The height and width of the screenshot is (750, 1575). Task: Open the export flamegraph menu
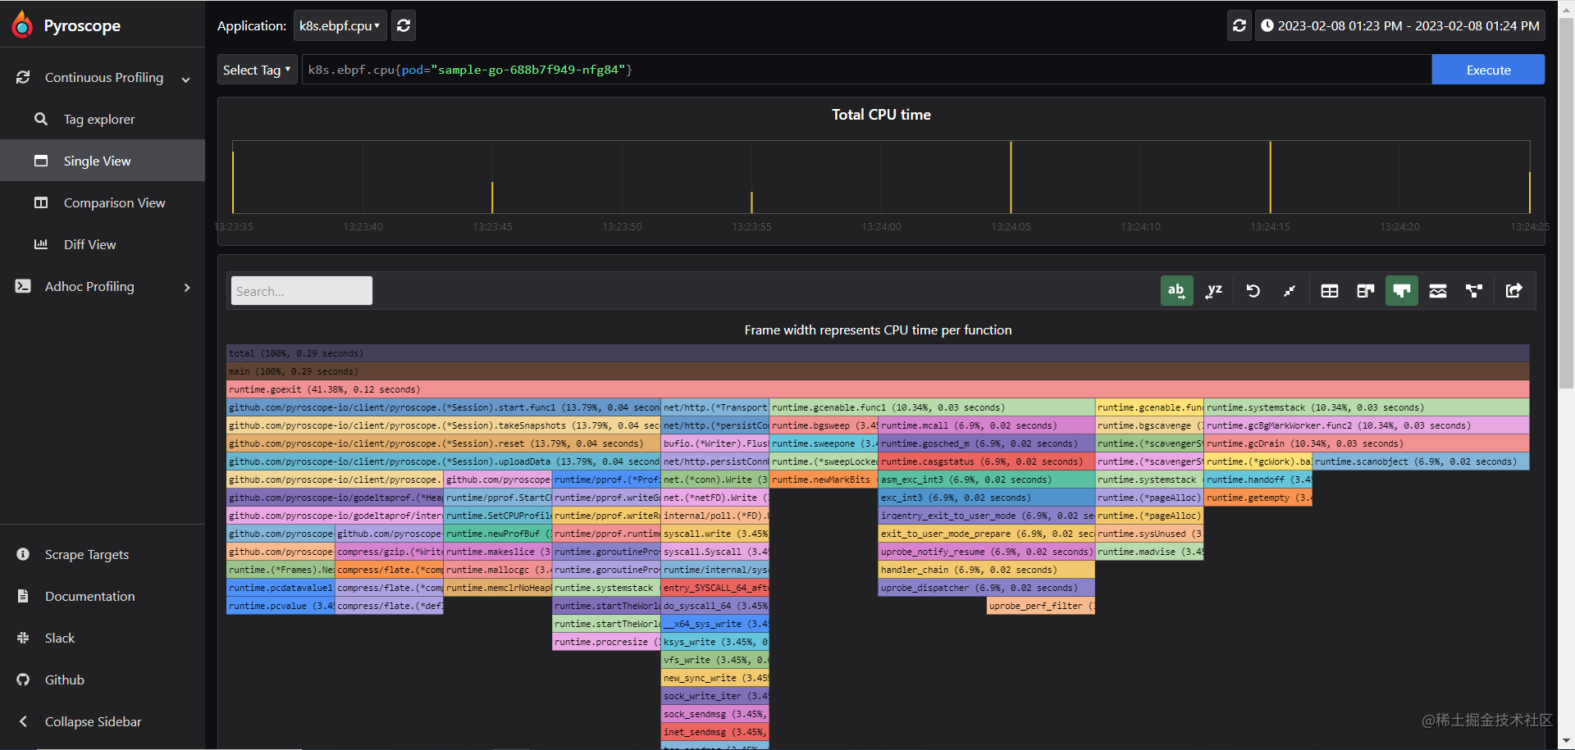(x=1514, y=291)
